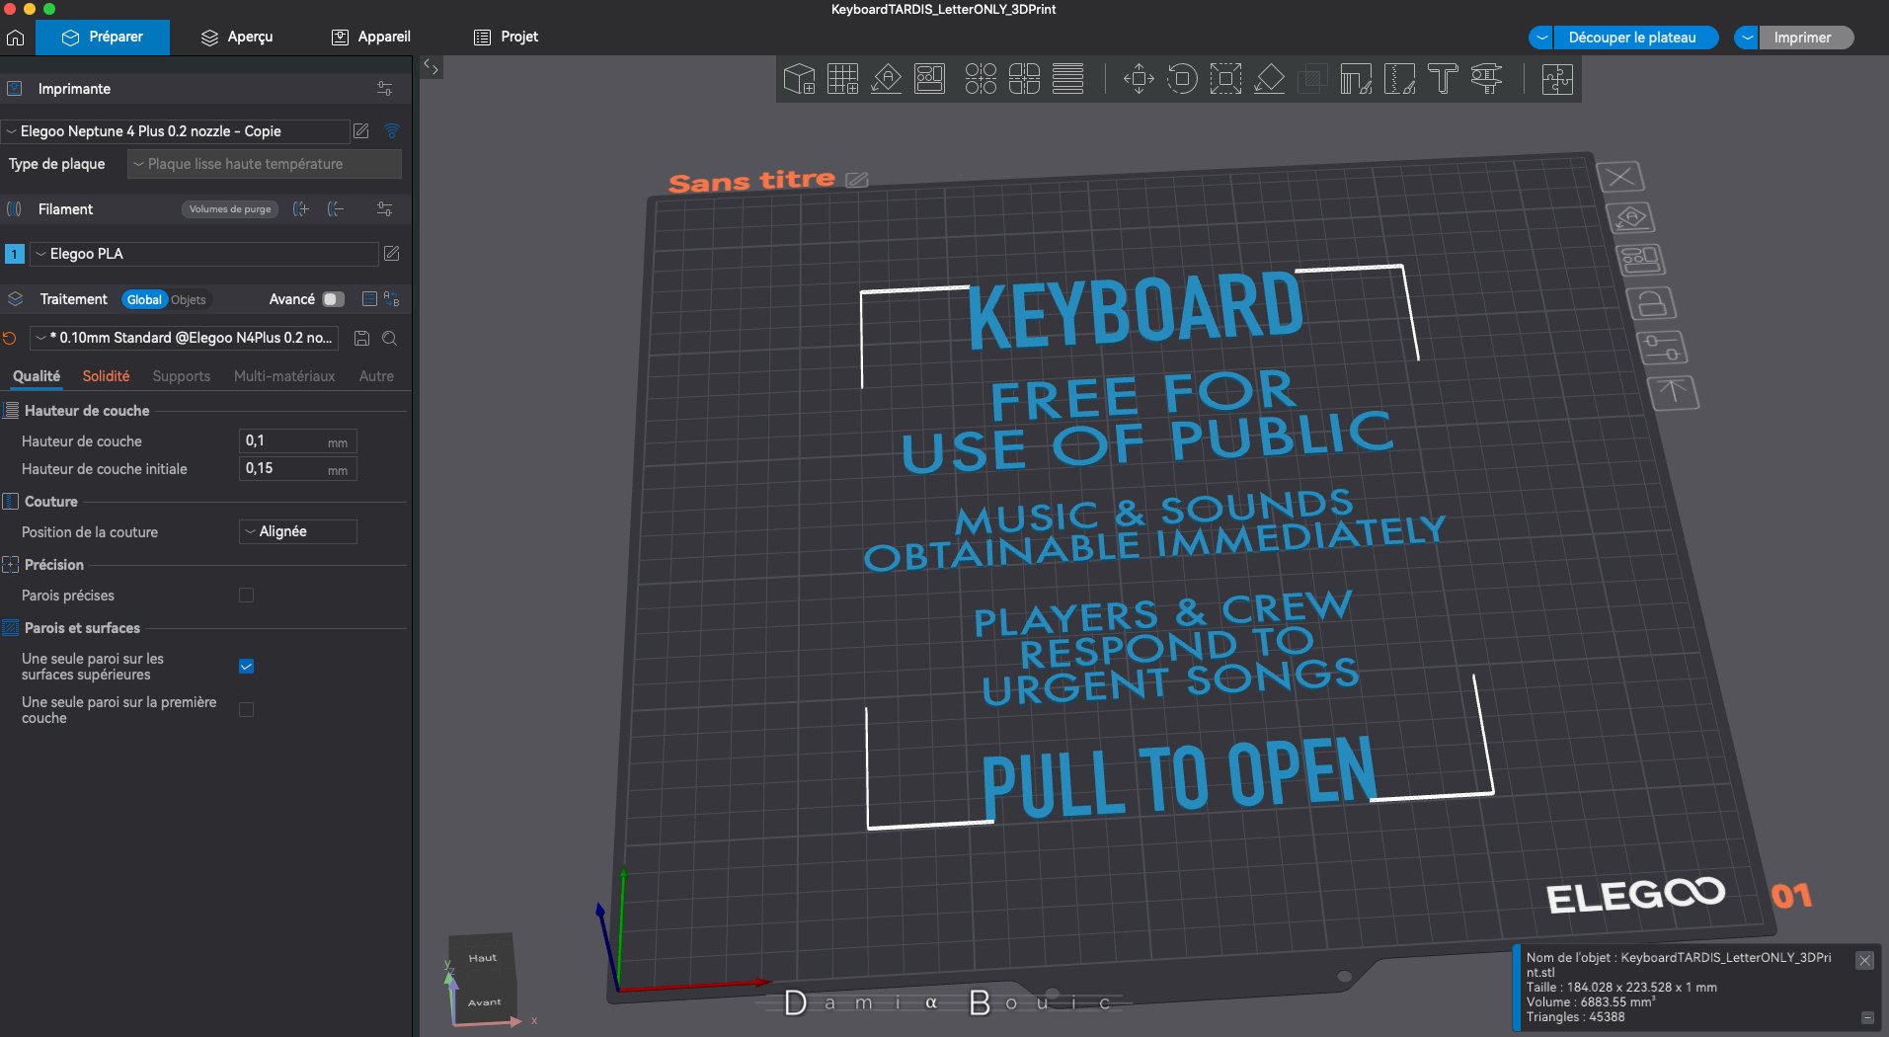Select the Measure caliper tool
Viewport: 1889px width, 1037px height.
pos(1486,78)
